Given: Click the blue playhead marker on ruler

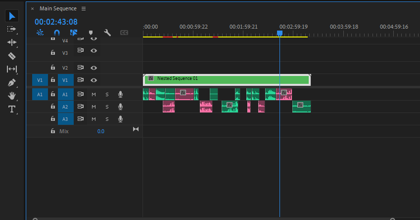Looking at the screenshot, I should (x=280, y=33).
